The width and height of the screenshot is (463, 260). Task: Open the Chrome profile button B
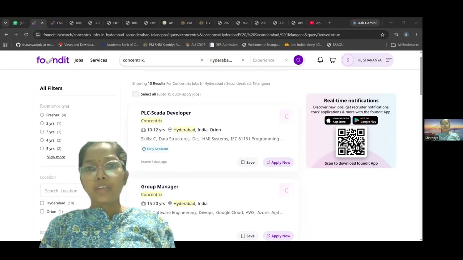(406, 35)
